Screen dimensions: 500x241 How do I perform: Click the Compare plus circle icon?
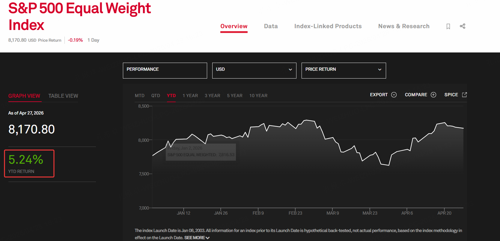[433, 95]
